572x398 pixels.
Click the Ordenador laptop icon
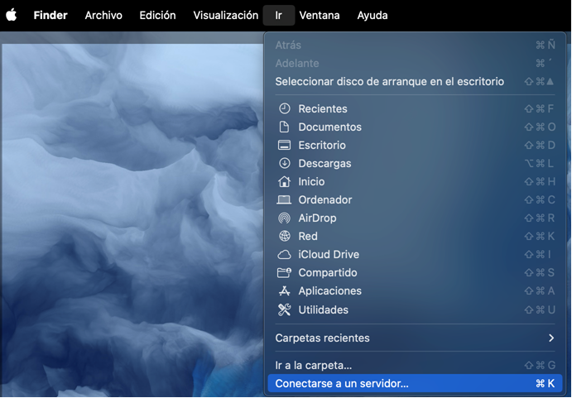tap(284, 200)
